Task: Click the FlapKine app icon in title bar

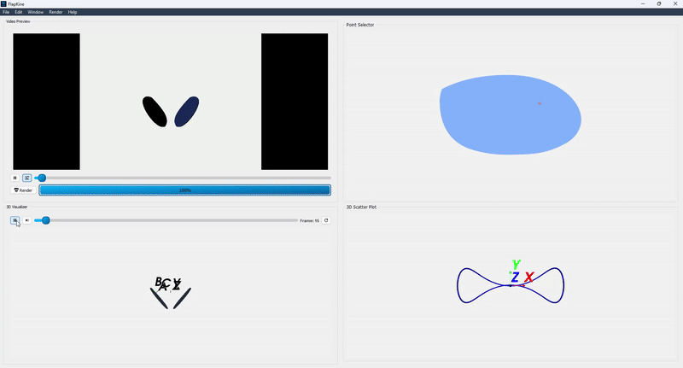Action: click(3, 3)
